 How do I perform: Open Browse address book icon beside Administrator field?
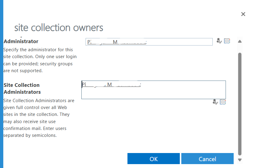(x=227, y=41)
